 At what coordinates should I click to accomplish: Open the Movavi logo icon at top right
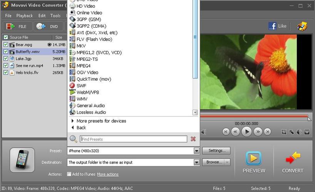[x=302, y=26]
